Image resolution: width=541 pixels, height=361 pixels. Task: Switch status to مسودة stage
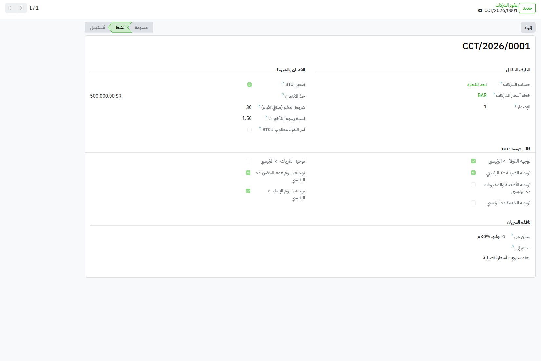click(x=141, y=28)
